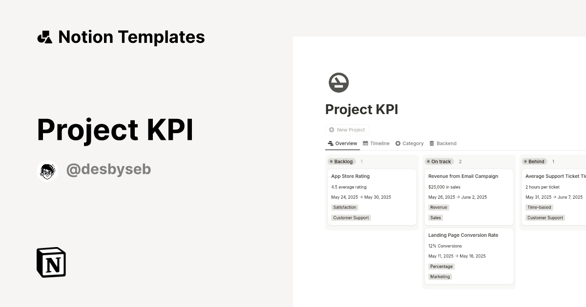The height and width of the screenshot is (307, 586).
Task: Click the Notion logo in the bottom left
Action: click(x=50, y=262)
